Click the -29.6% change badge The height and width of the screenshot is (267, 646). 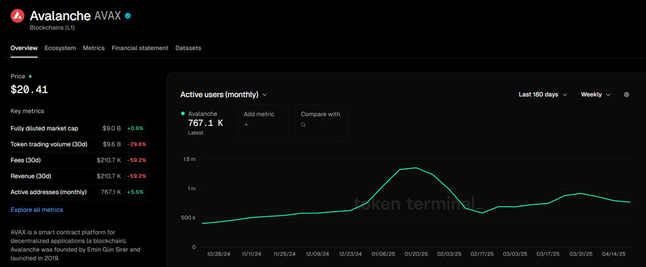coord(135,144)
